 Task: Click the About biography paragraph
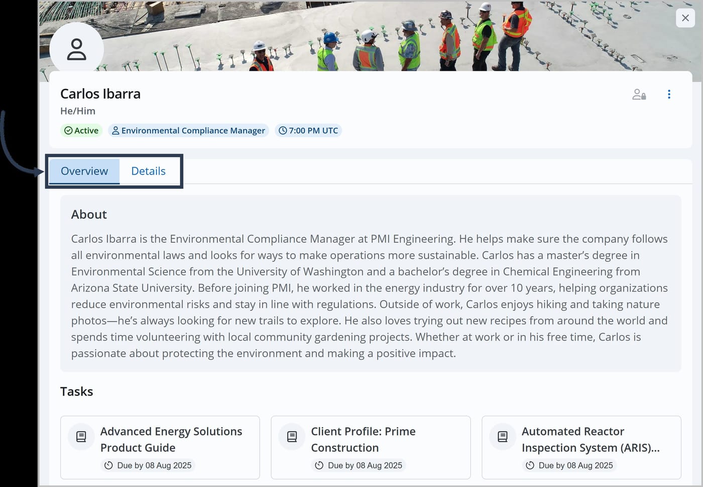pyautogui.click(x=370, y=296)
